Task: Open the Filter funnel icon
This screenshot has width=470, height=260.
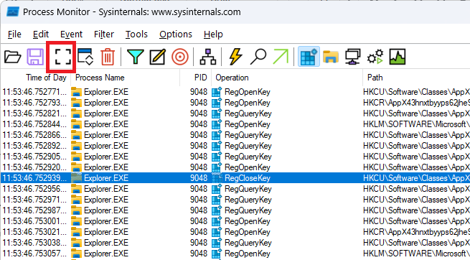Action: pos(136,57)
